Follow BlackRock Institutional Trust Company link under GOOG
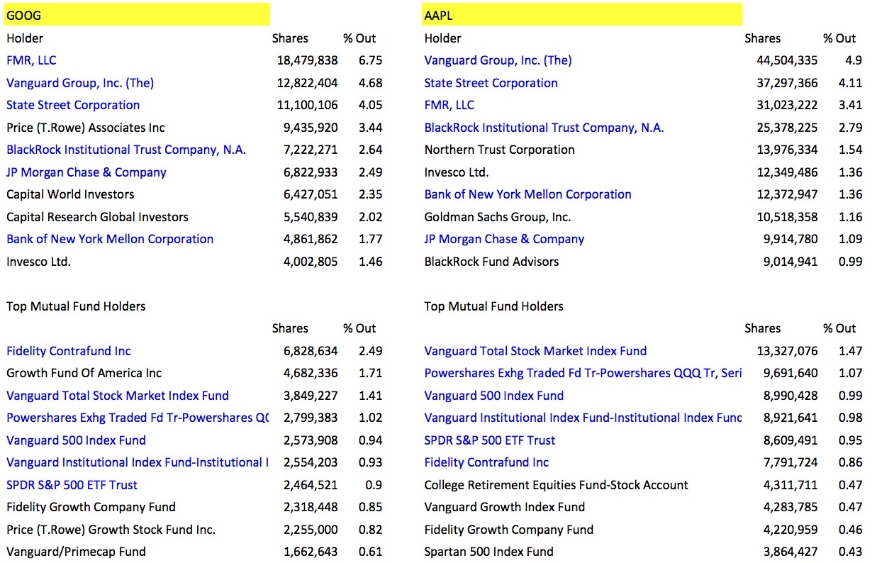This screenshot has width=877, height=563. [126, 150]
